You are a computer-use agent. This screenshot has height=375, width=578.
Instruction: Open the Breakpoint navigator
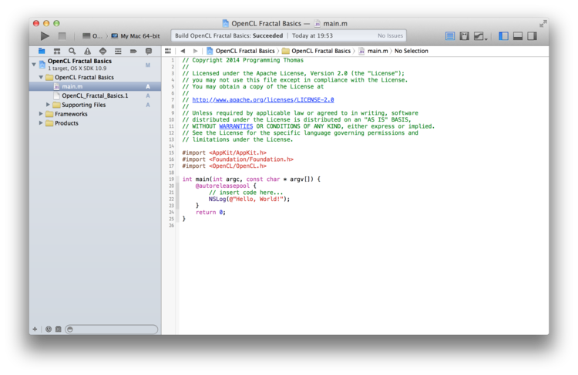click(x=133, y=51)
